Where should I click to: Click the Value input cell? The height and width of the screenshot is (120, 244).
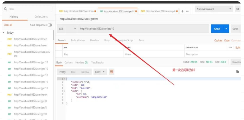(x=154, y=54)
